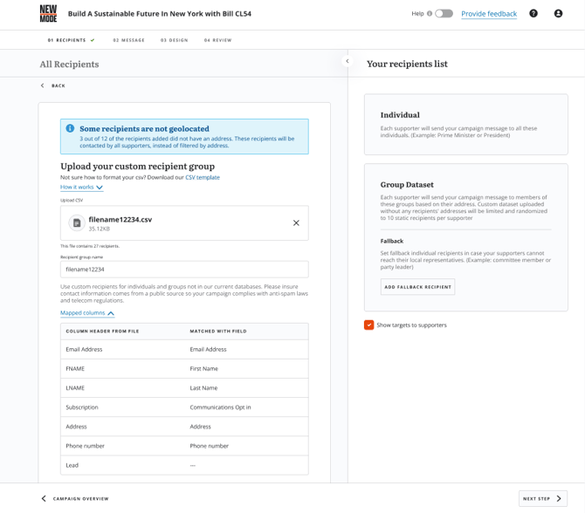Click the New/Mode logo
The width and height of the screenshot is (585, 513).
click(48, 13)
